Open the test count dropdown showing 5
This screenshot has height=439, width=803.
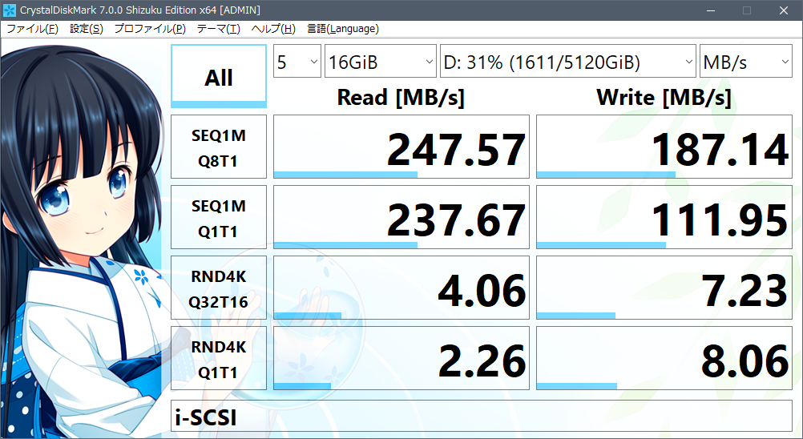click(x=297, y=62)
